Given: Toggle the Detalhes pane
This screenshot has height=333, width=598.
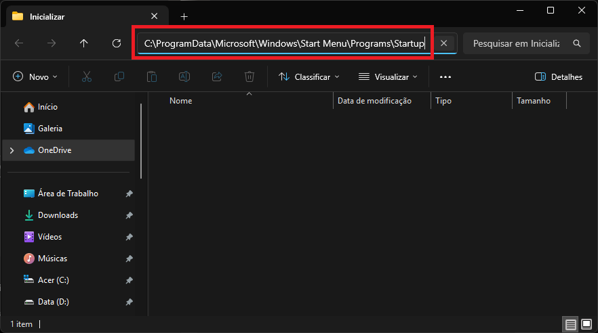Looking at the screenshot, I should (x=559, y=77).
